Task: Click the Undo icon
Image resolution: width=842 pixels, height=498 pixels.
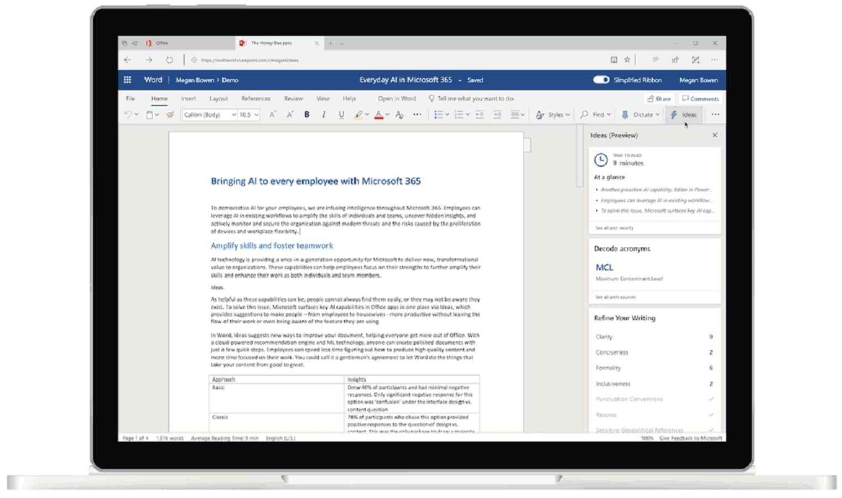Action: (128, 115)
